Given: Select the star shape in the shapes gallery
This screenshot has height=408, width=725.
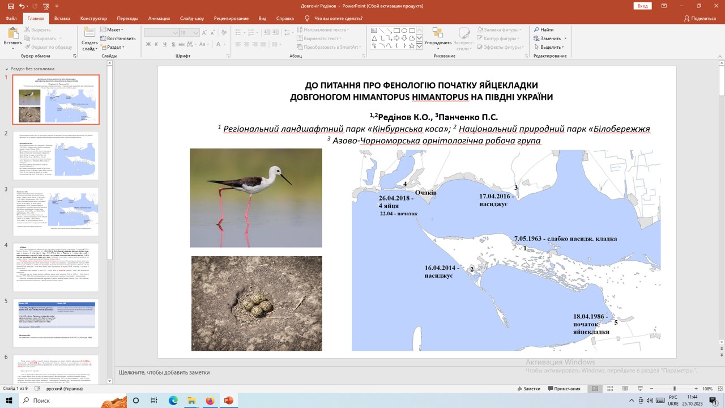Looking at the screenshot, I should [x=412, y=46].
